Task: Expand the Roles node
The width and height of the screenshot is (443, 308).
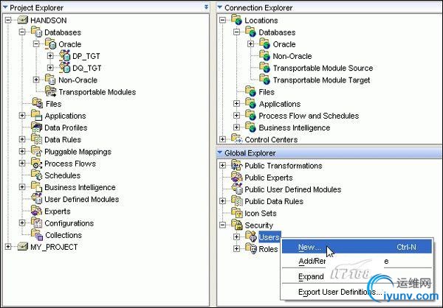Action: coord(236,248)
